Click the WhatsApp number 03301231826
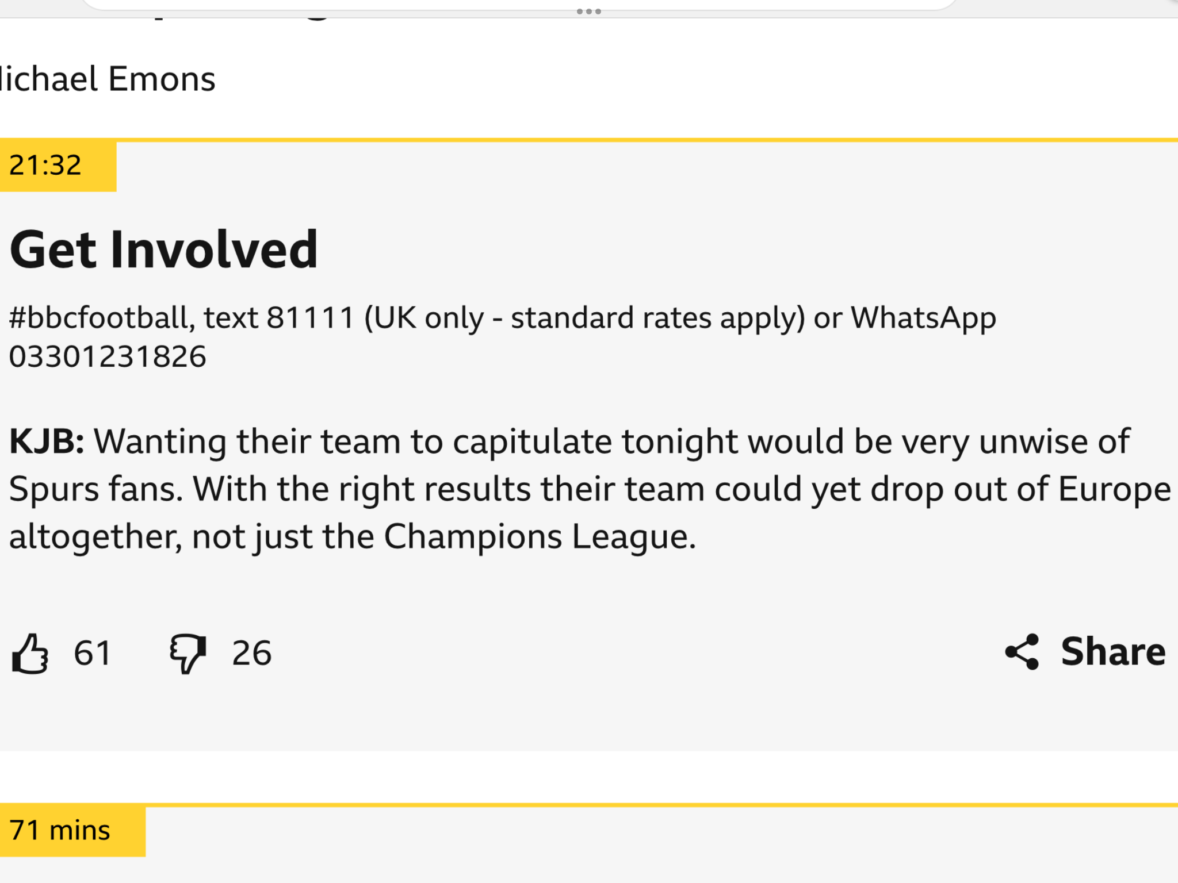Viewport: 1178px width, 883px height. coord(108,356)
